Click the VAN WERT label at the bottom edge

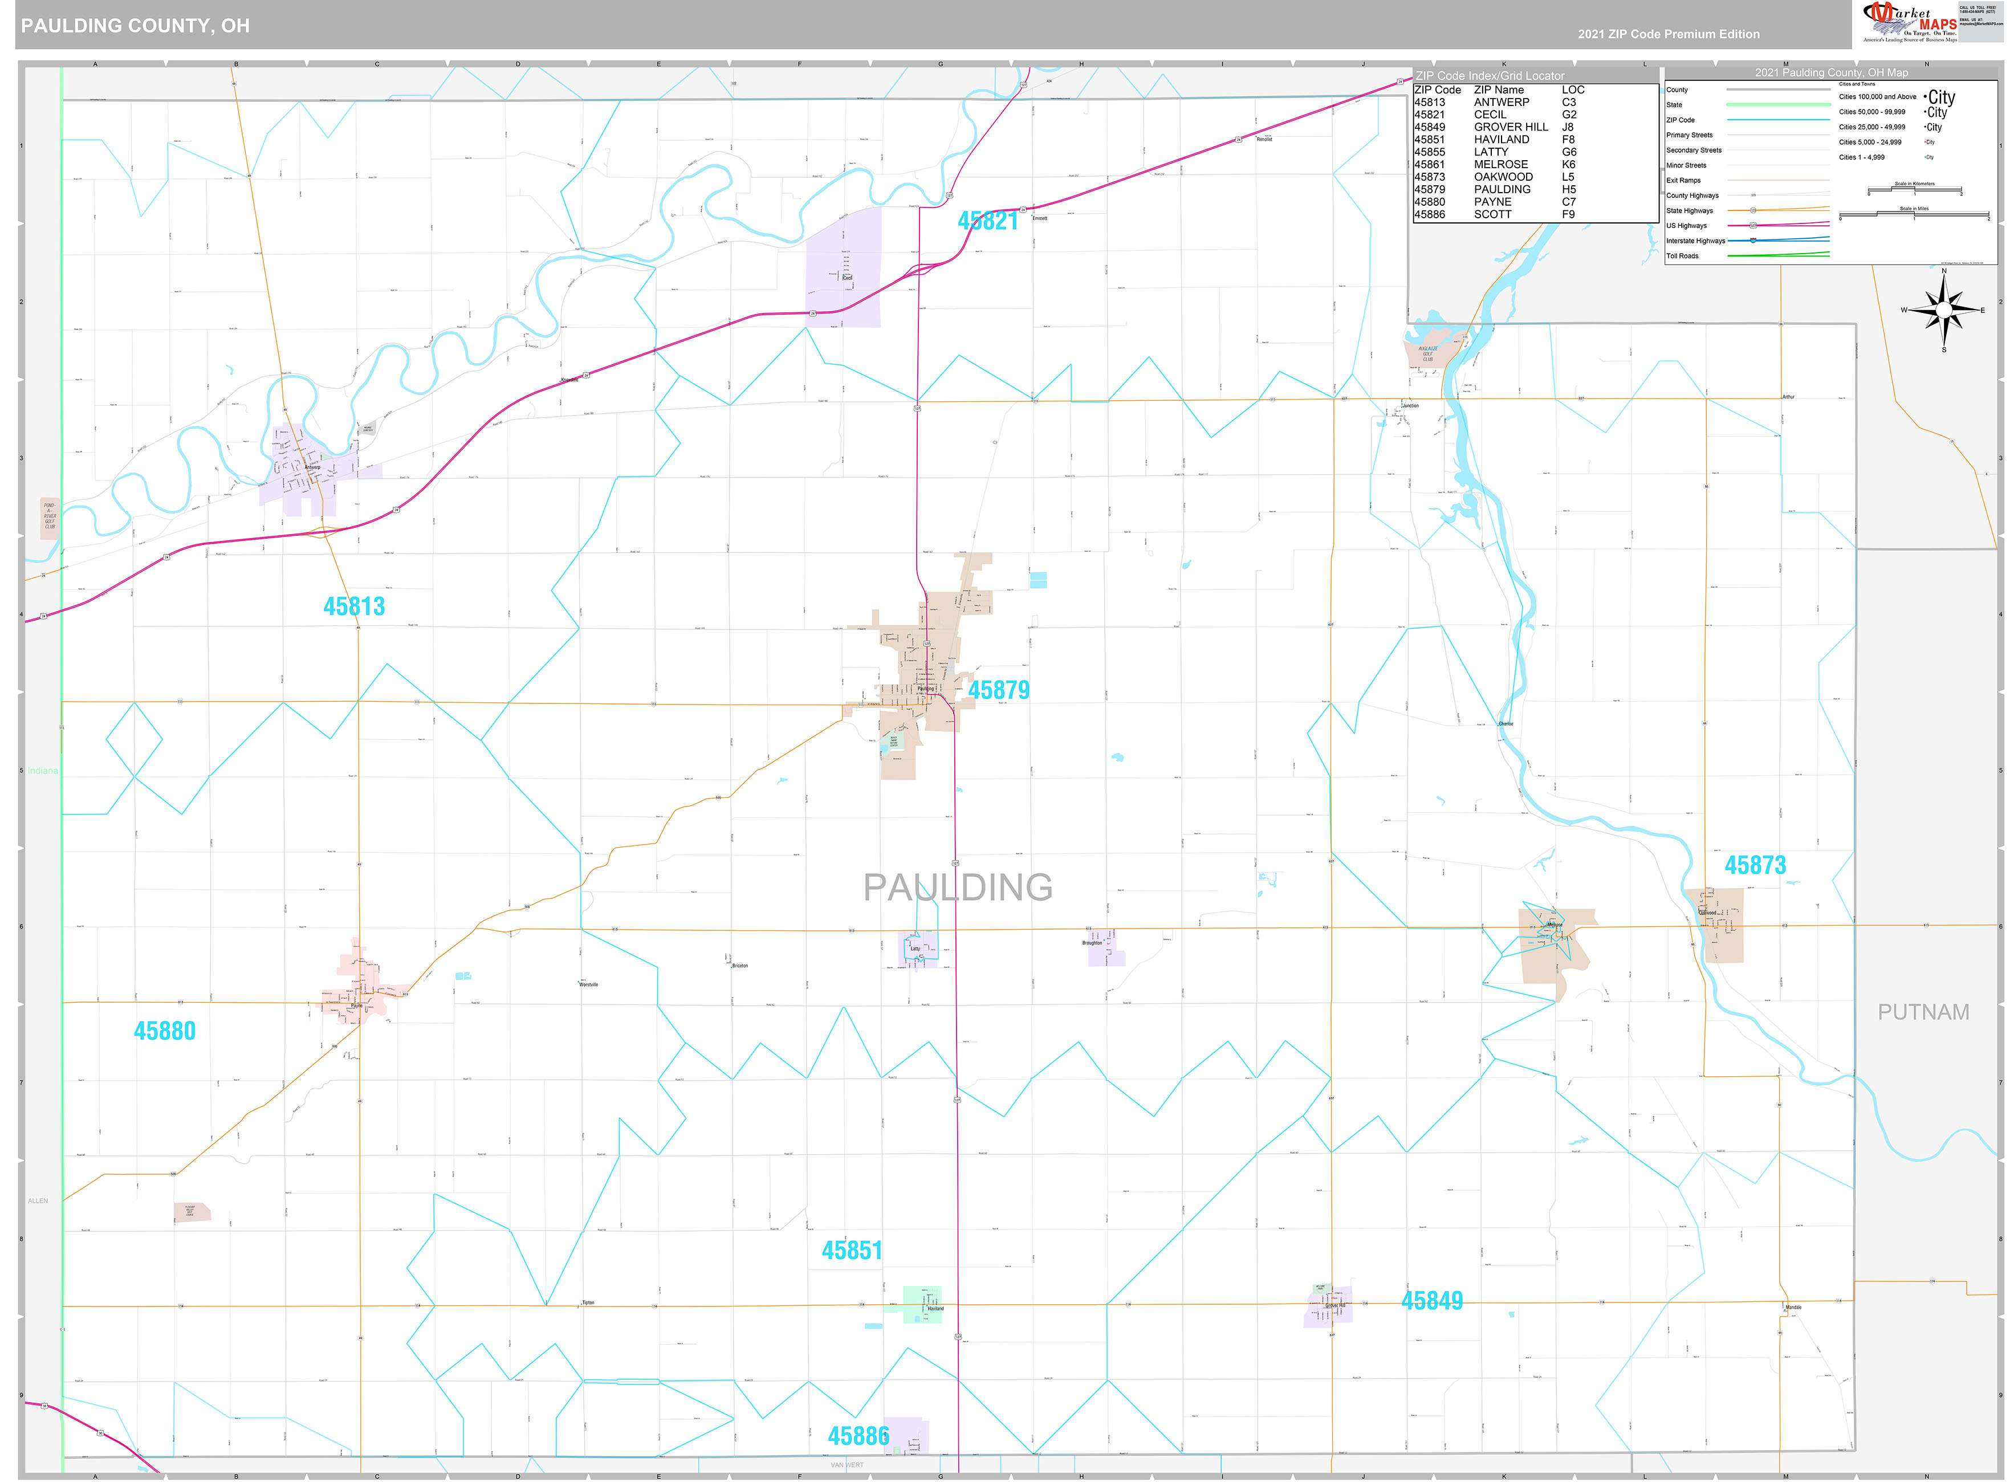[847, 1465]
